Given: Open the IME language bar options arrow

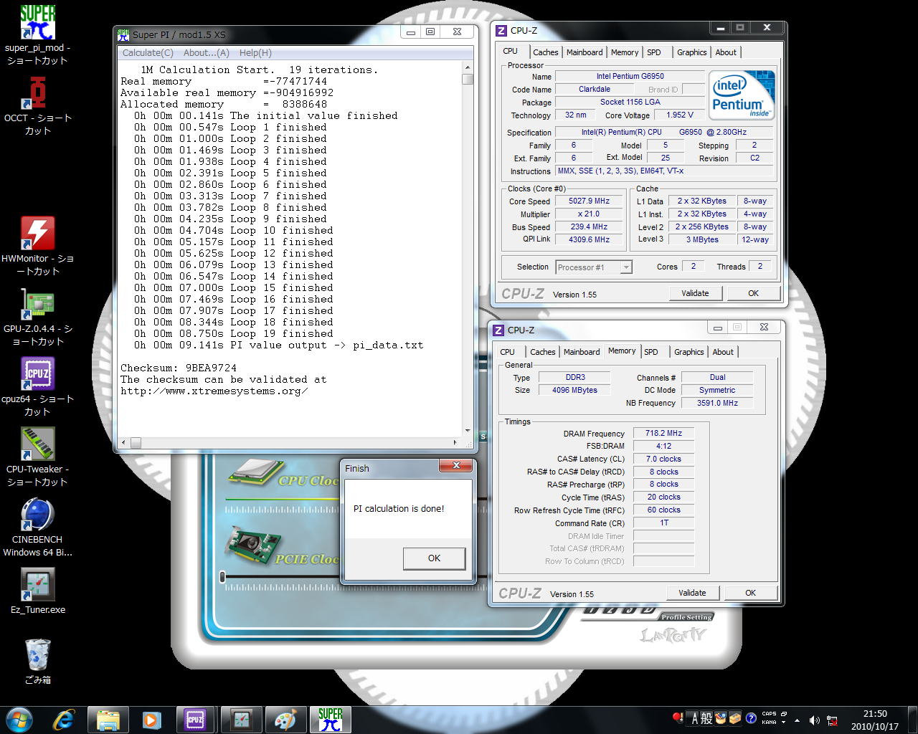Looking at the screenshot, I should coord(783,723).
